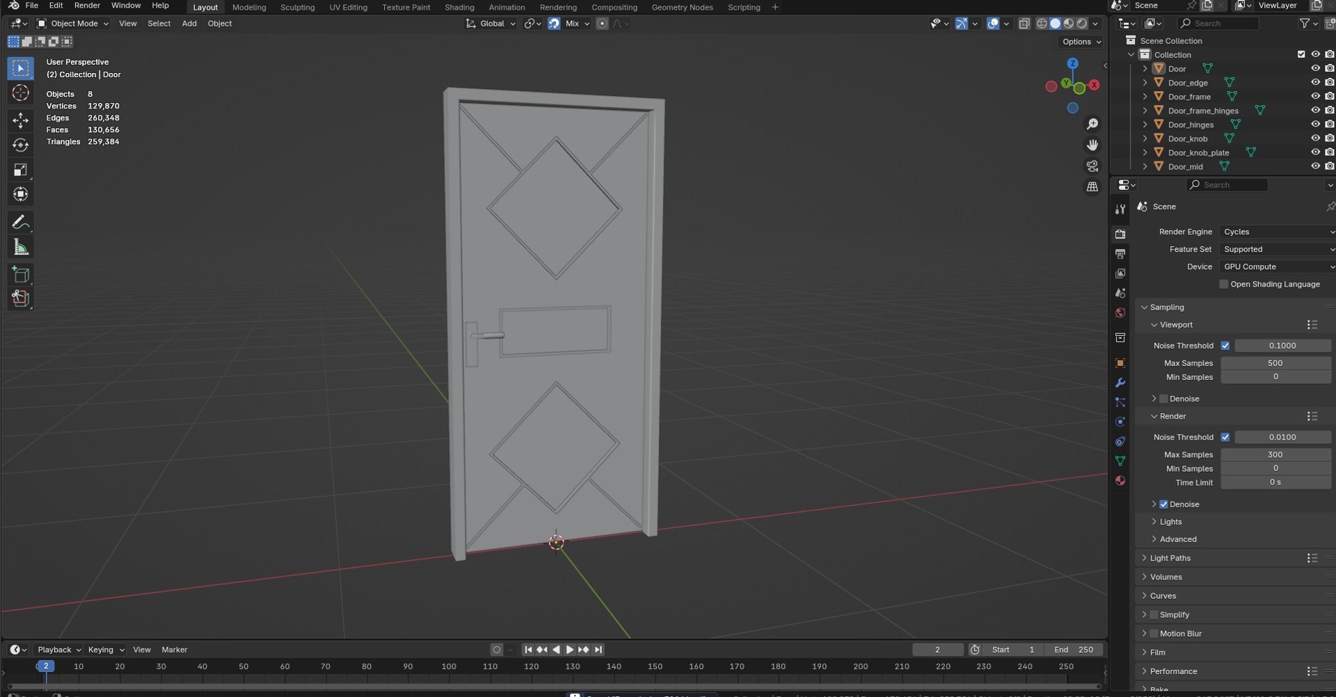The height and width of the screenshot is (697, 1336).
Task: Open the Modifiers wrench tab icon
Action: click(1120, 383)
